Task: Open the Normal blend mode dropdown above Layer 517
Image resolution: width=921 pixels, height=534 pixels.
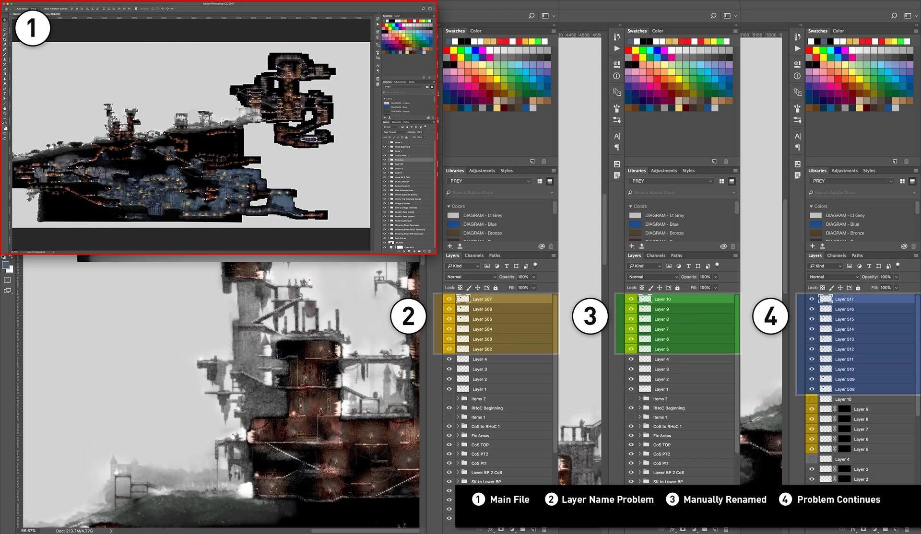Action: click(834, 277)
